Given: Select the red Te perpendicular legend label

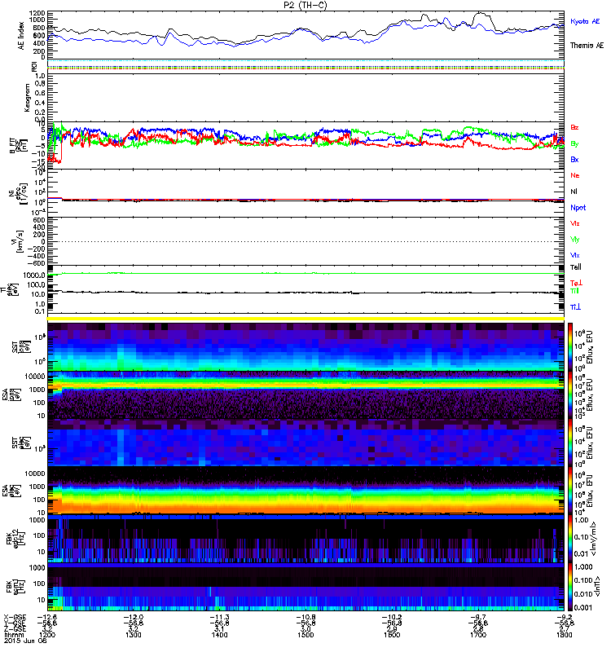Looking at the screenshot, I should point(576,283).
